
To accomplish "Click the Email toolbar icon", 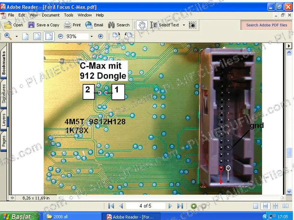I will tap(89, 25).
